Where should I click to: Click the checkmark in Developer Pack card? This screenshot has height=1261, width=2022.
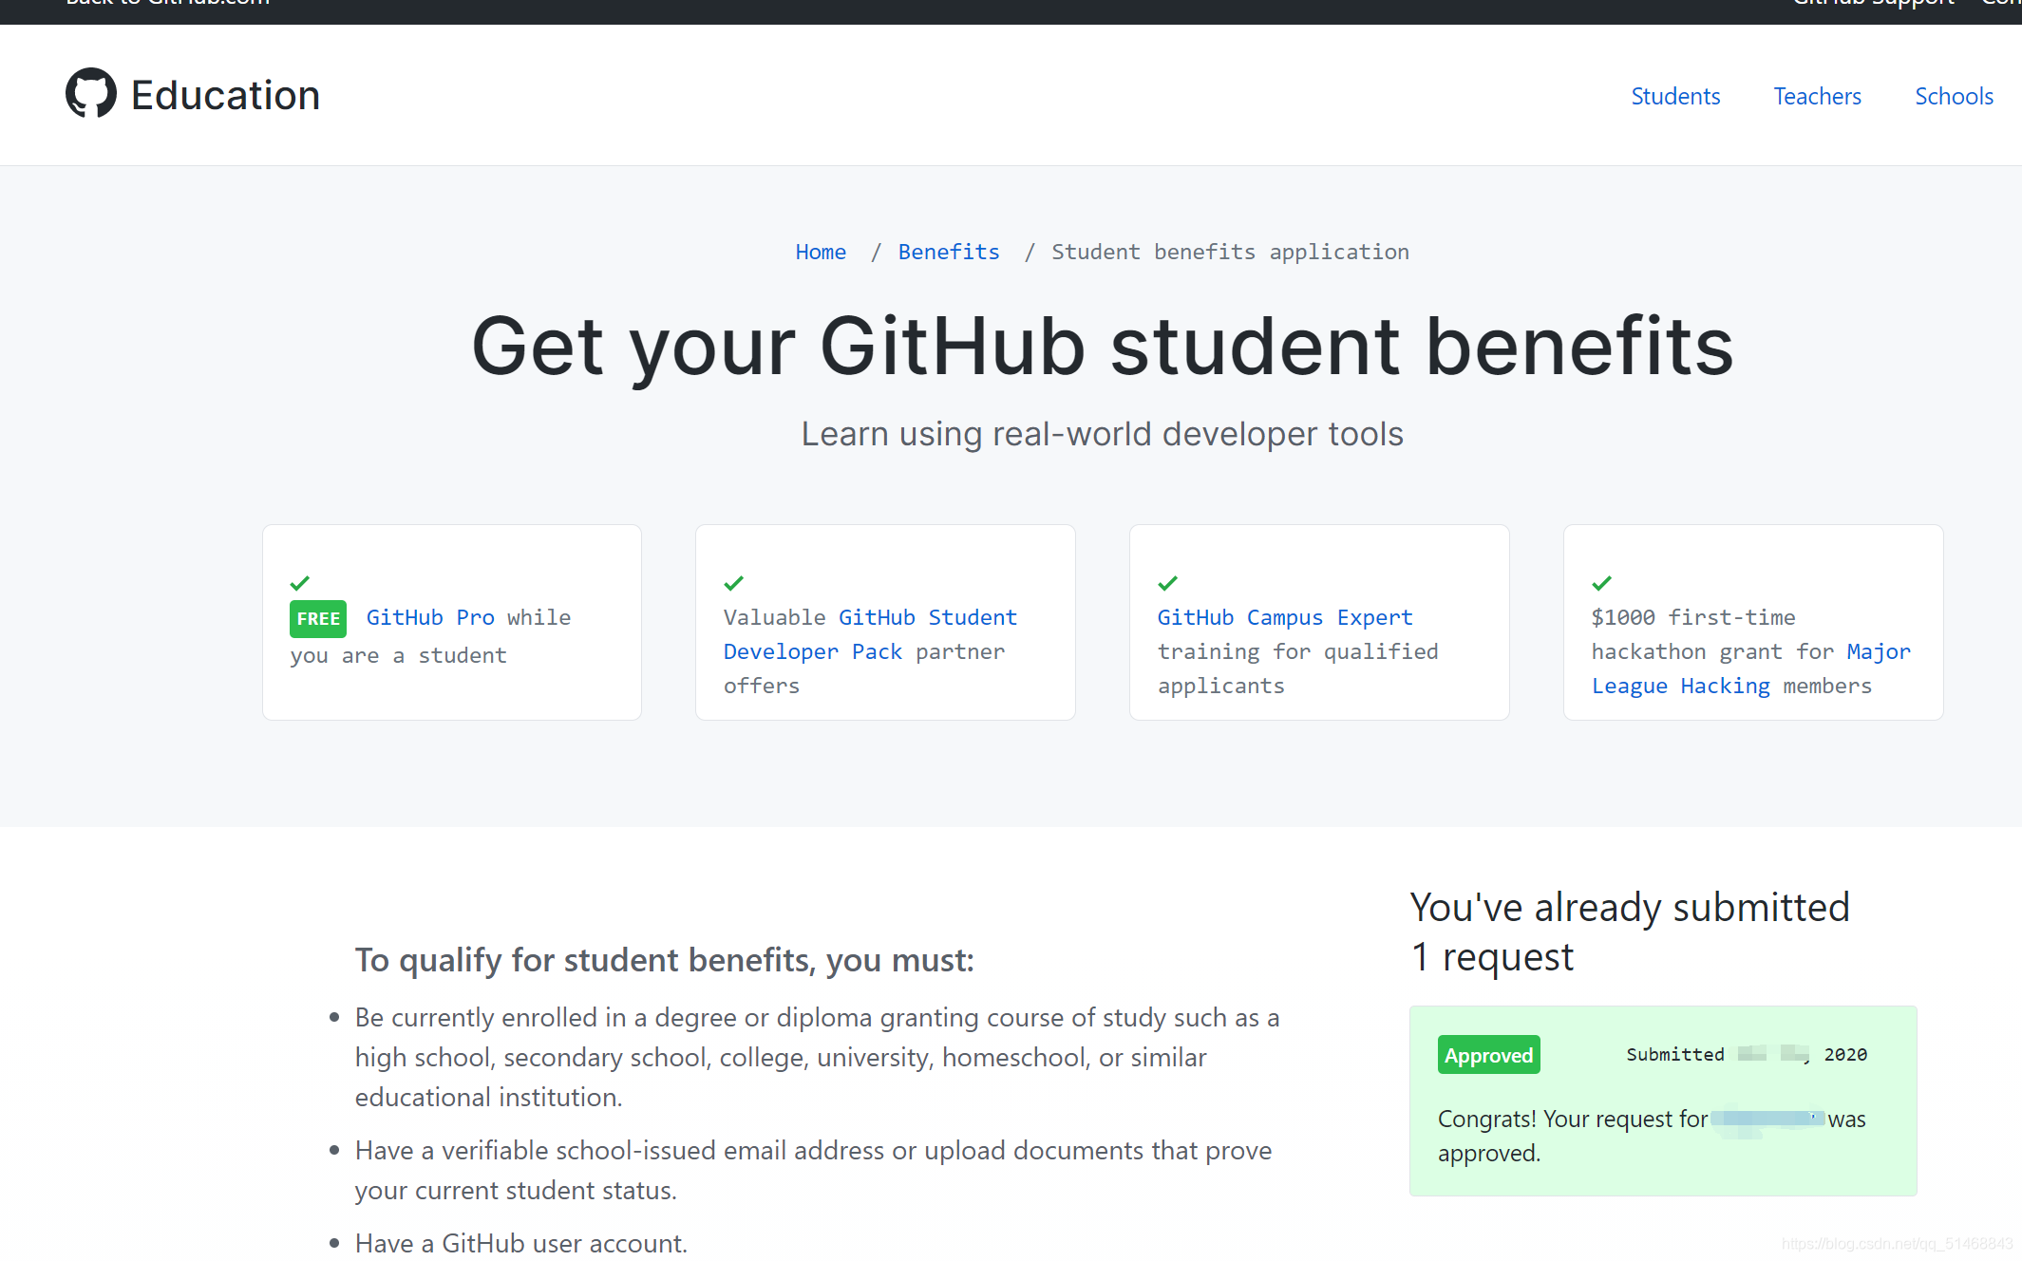pyautogui.click(x=733, y=583)
